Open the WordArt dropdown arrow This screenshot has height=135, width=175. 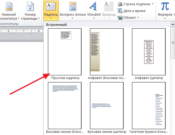point(94,18)
